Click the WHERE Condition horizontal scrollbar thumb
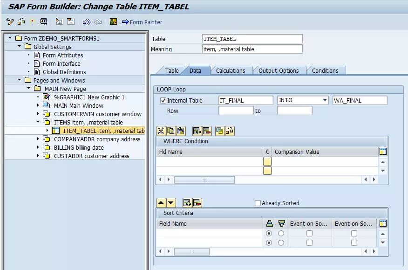This screenshot has height=270, width=408. [204, 180]
